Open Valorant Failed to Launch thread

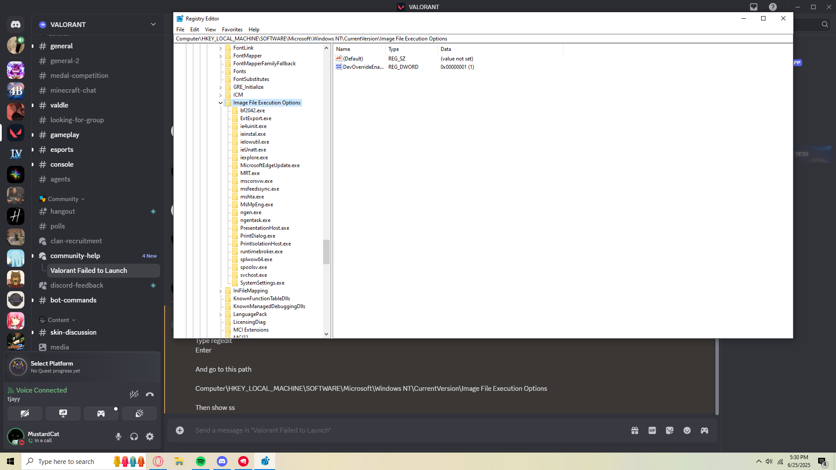click(103, 271)
